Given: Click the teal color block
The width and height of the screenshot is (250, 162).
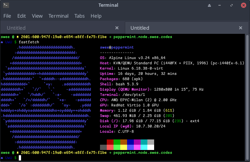Looking at the screenshot, I should click(x=144, y=142).
